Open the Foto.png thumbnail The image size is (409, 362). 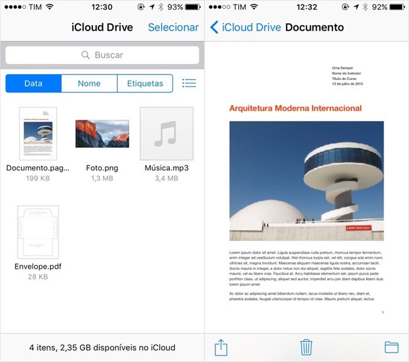coord(102,133)
